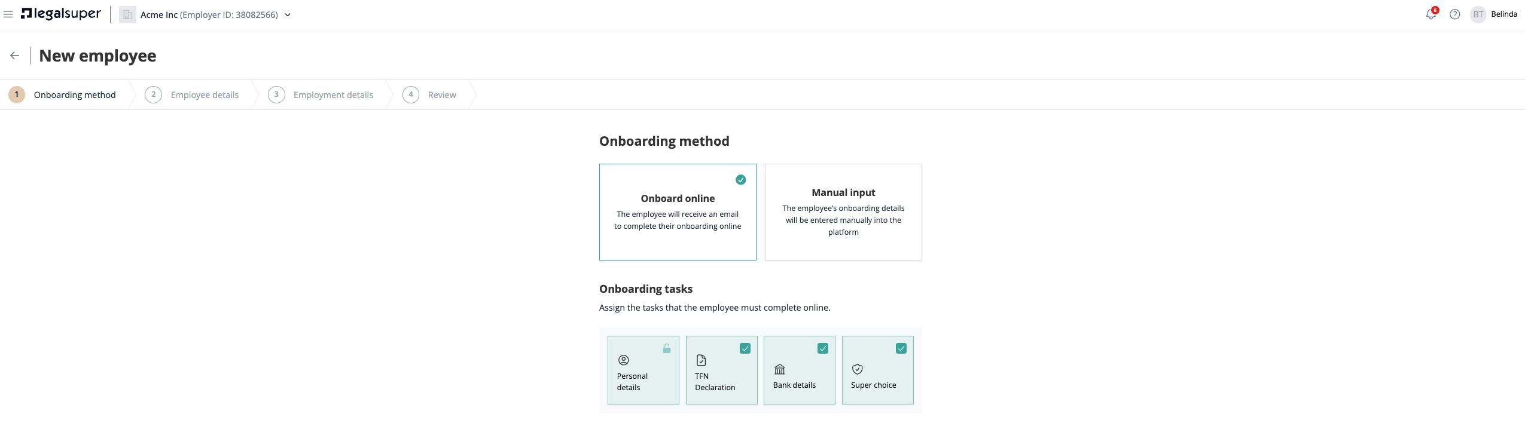Click the Personal details task card
The image size is (1525, 423).
pyautogui.click(x=643, y=370)
